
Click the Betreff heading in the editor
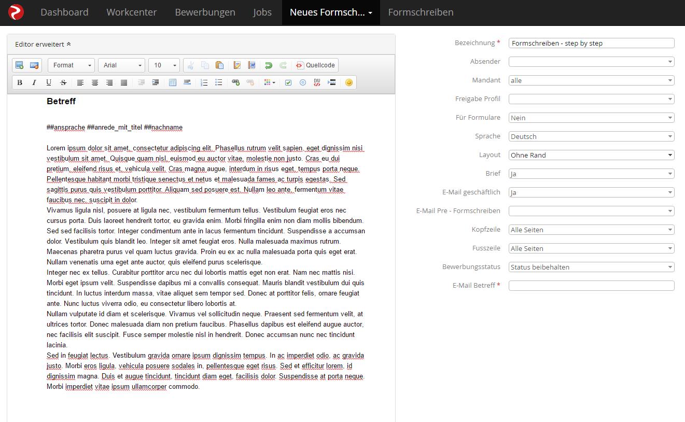click(x=61, y=102)
